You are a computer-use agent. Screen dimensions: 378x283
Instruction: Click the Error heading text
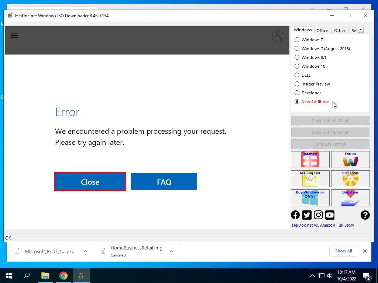point(67,112)
